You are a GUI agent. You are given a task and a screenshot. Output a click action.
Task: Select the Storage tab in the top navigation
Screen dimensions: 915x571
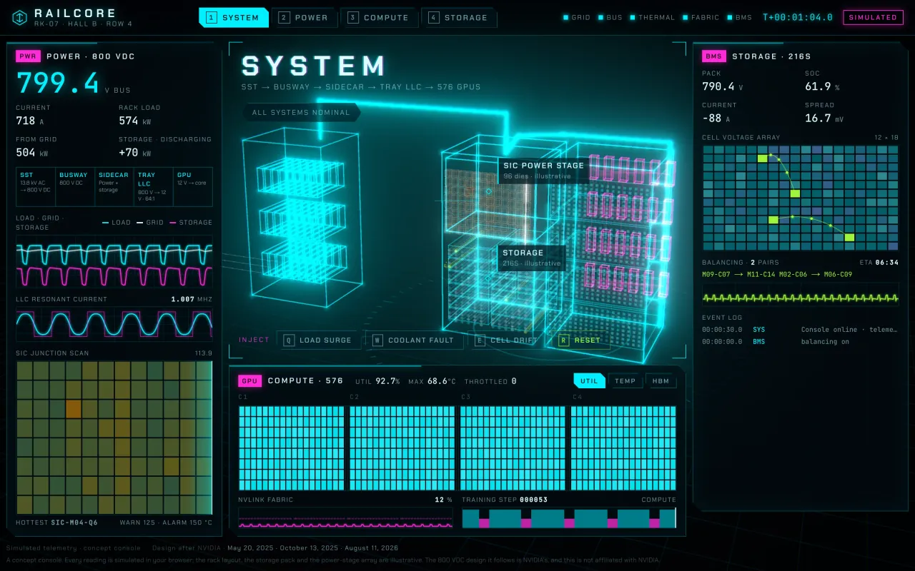point(458,18)
